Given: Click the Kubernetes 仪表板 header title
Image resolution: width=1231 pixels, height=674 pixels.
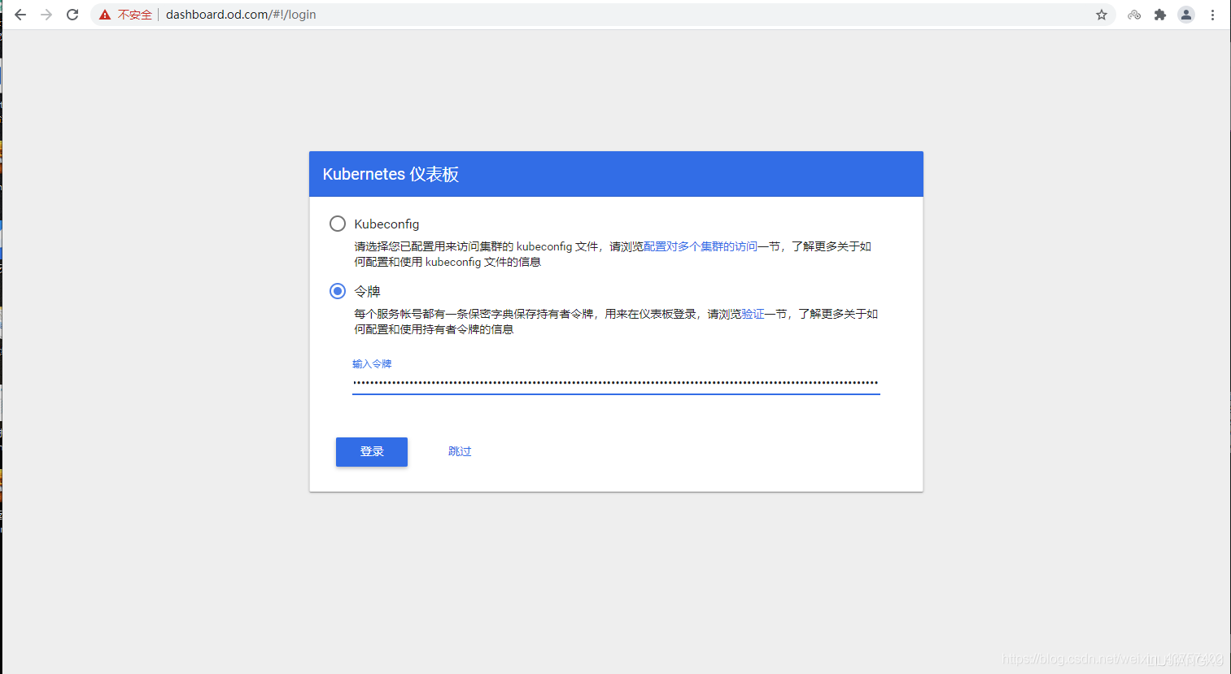Looking at the screenshot, I should click(x=391, y=174).
